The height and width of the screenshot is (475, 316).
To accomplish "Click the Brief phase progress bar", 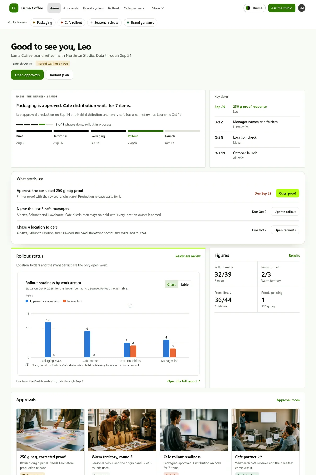I will pos(34,131).
